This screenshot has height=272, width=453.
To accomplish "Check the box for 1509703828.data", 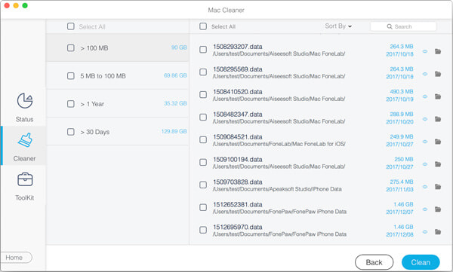I will point(203,185).
